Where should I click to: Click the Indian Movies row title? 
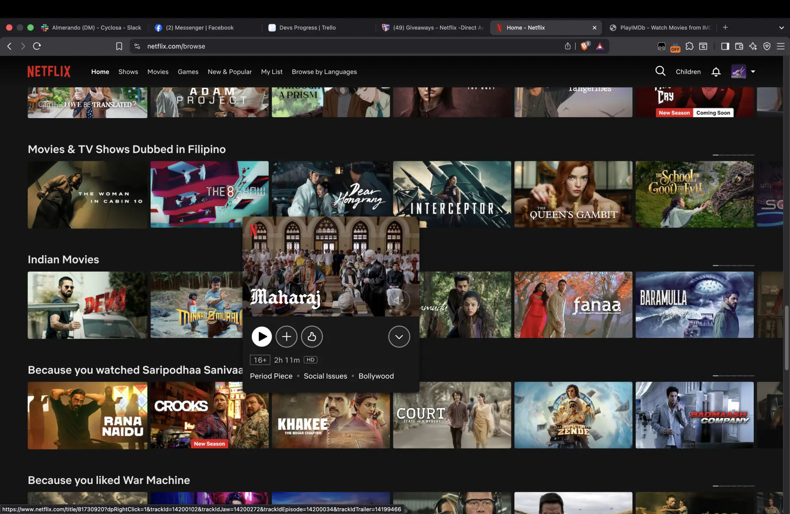pyautogui.click(x=63, y=259)
